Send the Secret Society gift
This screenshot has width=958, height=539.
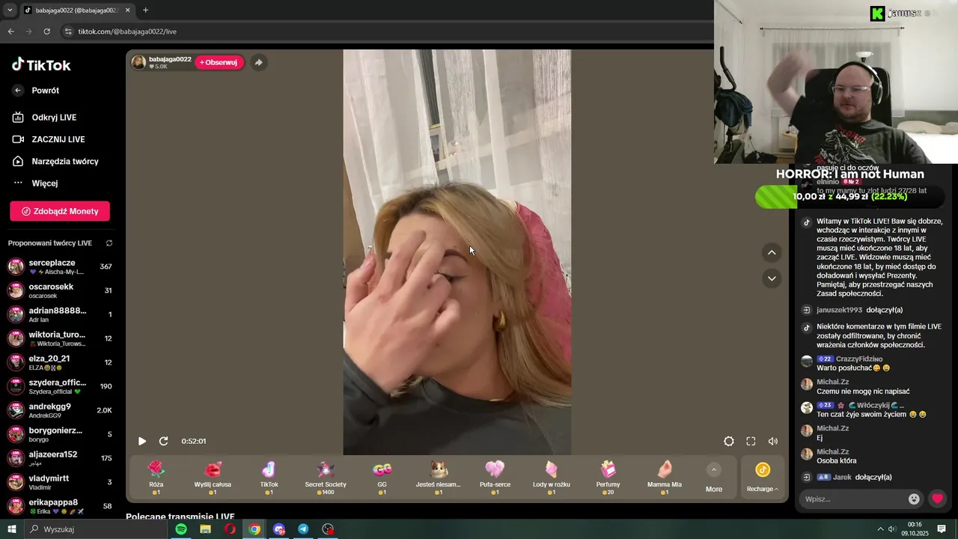(x=326, y=477)
